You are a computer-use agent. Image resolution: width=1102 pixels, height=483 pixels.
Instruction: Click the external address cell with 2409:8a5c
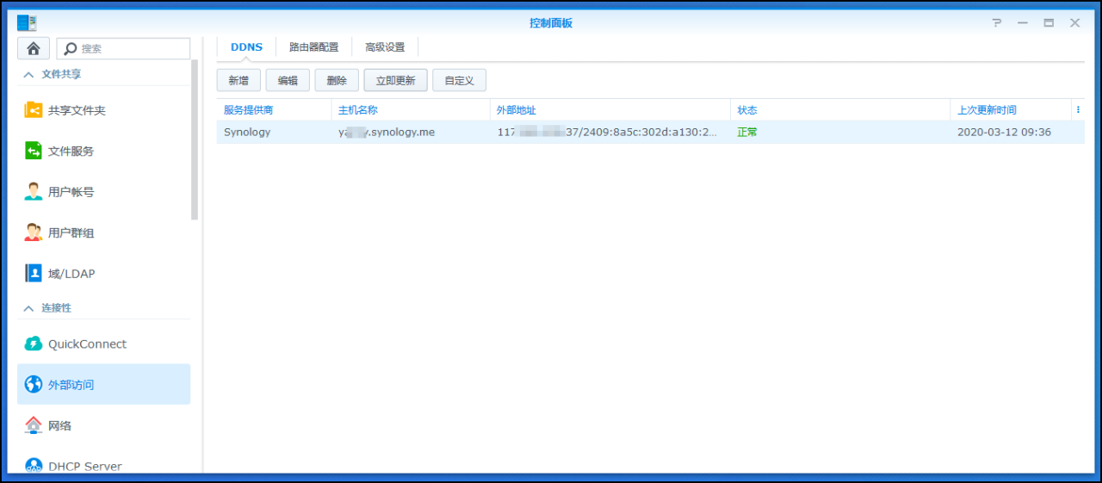point(607,132)
